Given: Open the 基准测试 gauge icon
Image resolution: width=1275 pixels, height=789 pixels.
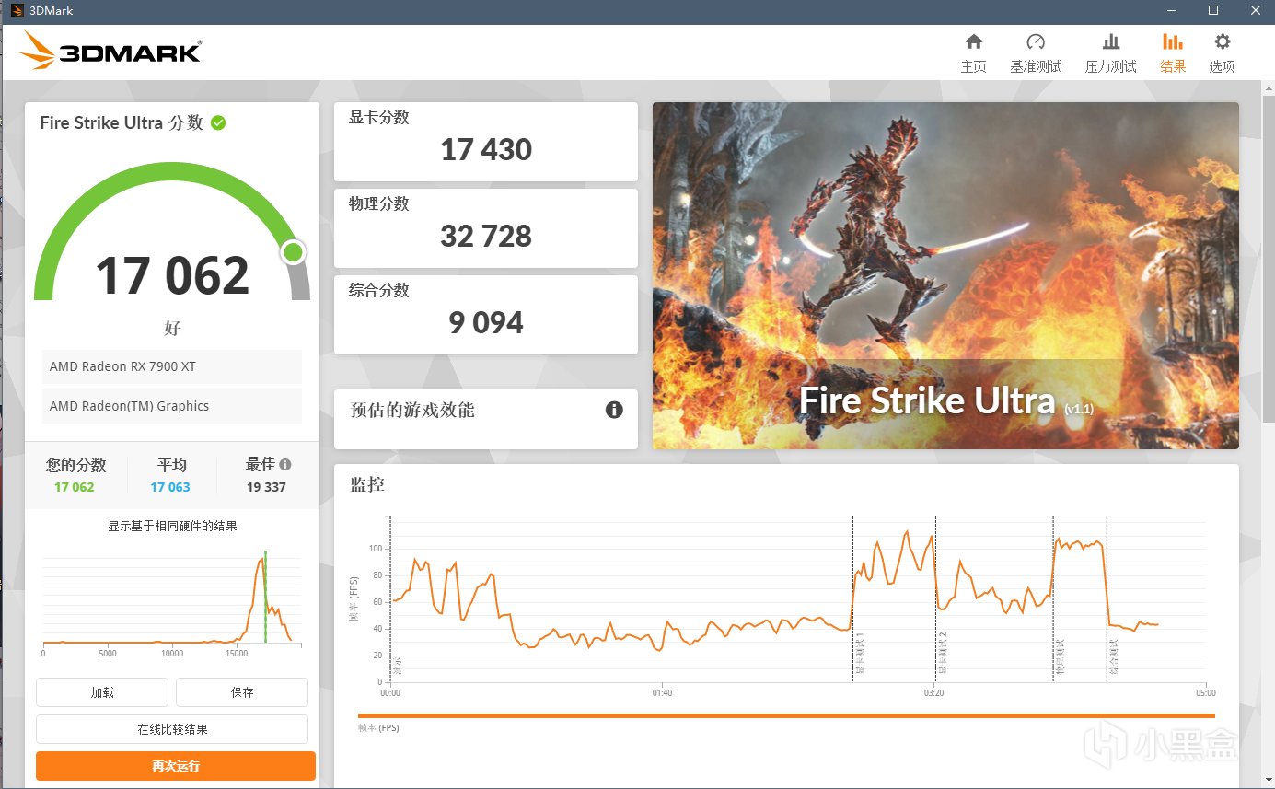Looking at the screenshot, I should pos(1036,41).
